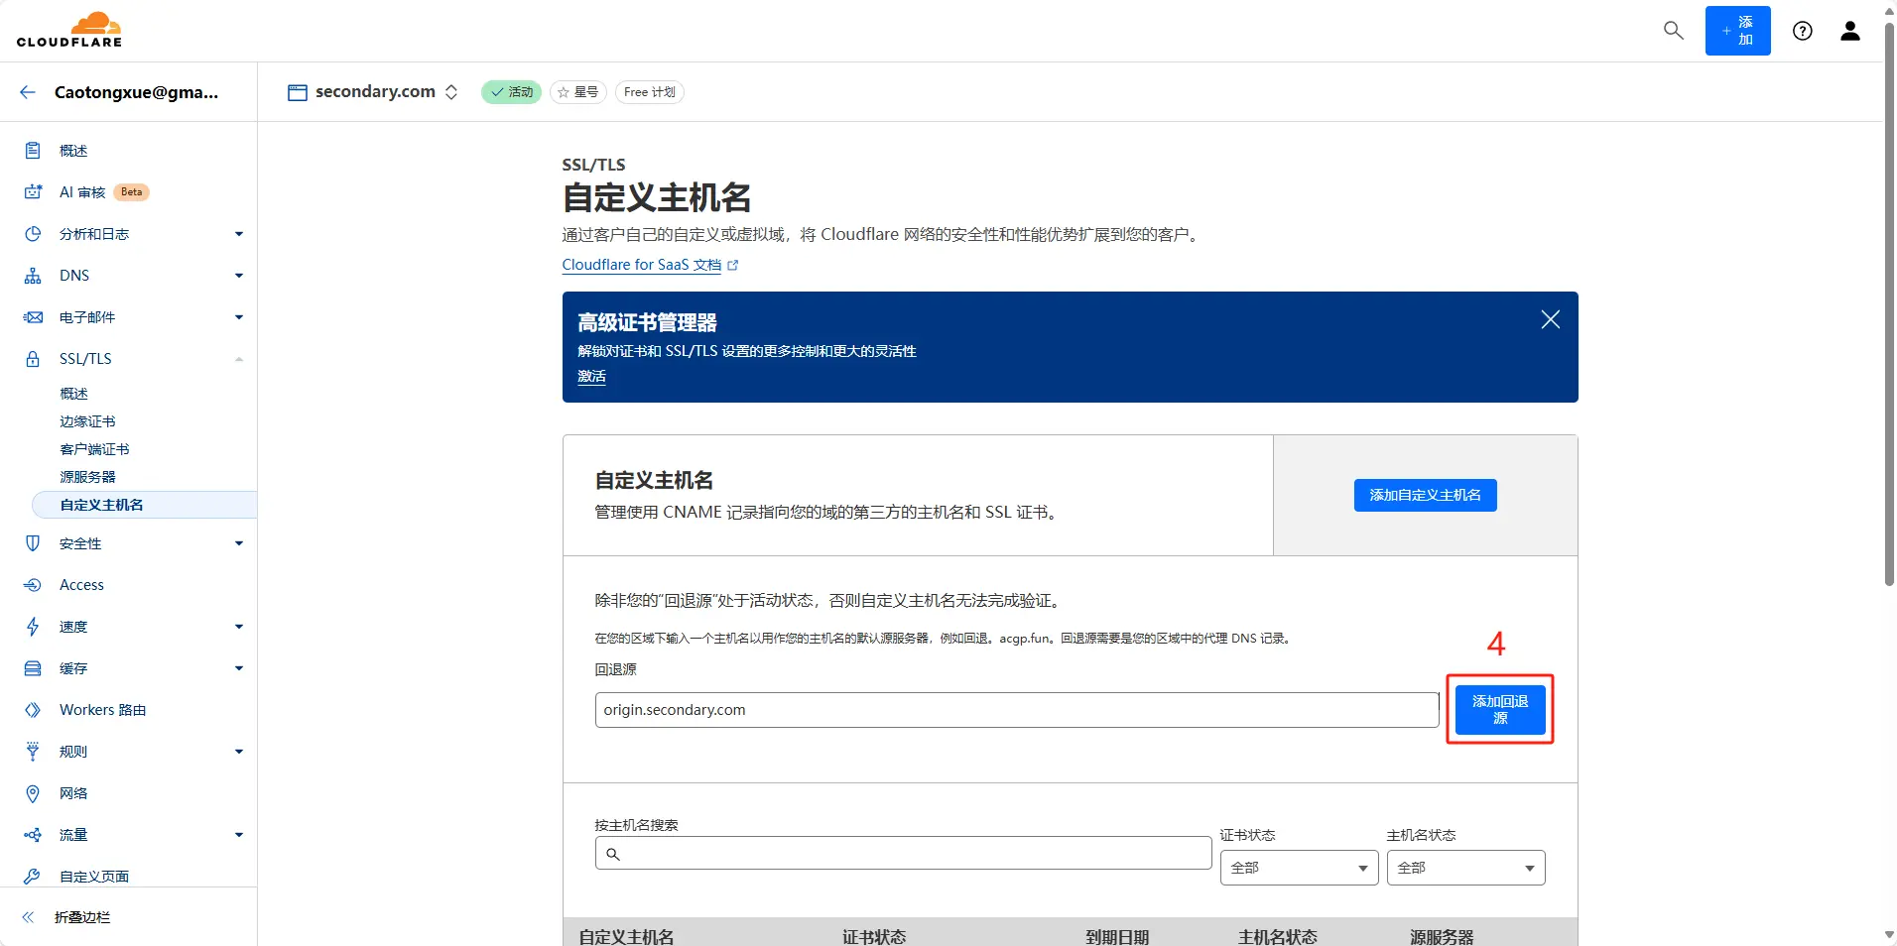Image resolution: width=1897 pixels, height=946 pixels.
Task: Click the Workers 路由 diamond icon
Action: pyautogui.click(x=33, y=710)
